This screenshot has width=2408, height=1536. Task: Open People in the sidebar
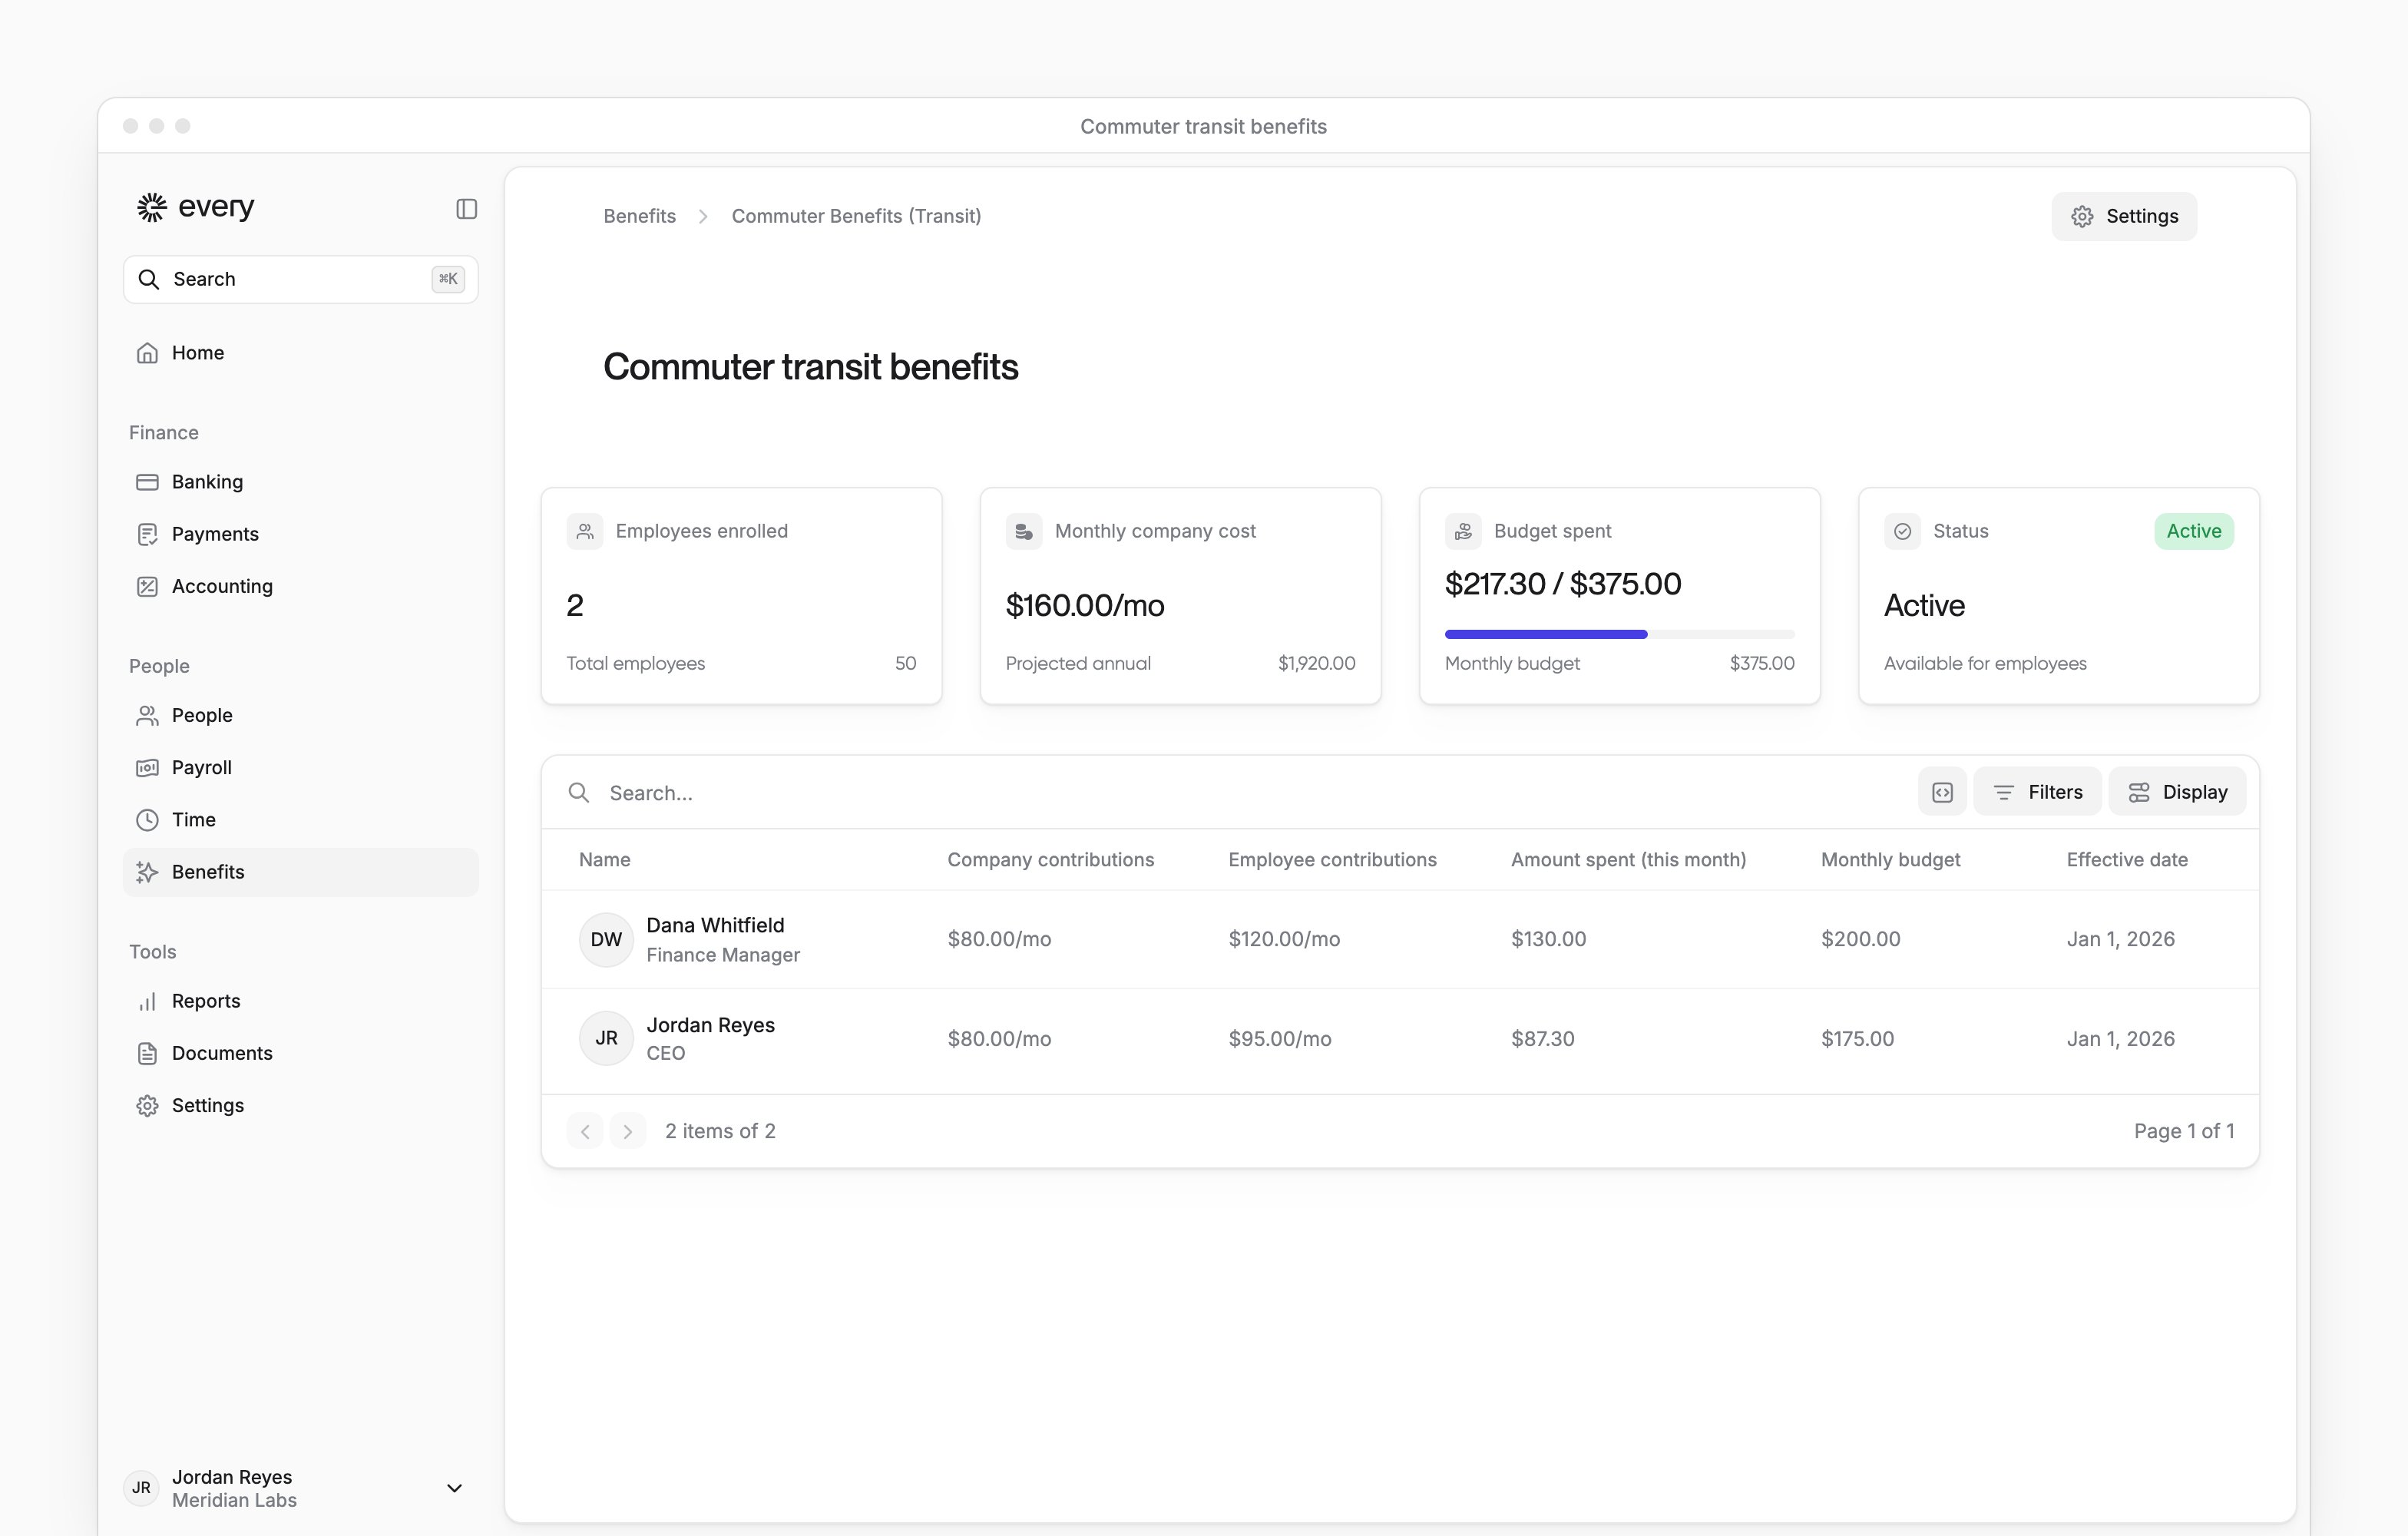[x=301, y=715]
